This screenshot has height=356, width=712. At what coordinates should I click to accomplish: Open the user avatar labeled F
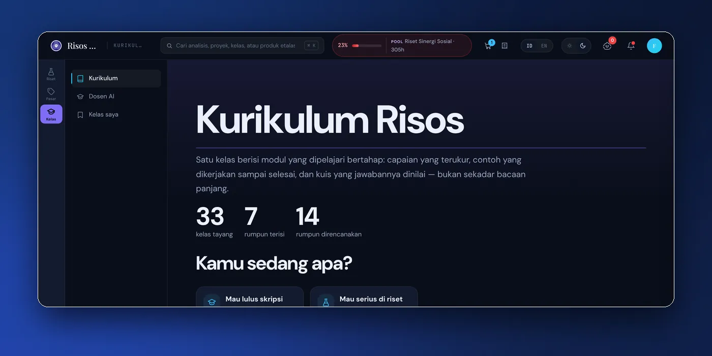654,46
